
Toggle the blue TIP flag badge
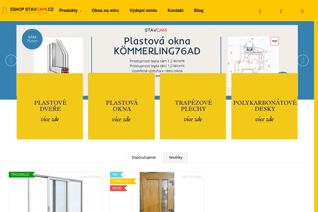pos(114,175)
